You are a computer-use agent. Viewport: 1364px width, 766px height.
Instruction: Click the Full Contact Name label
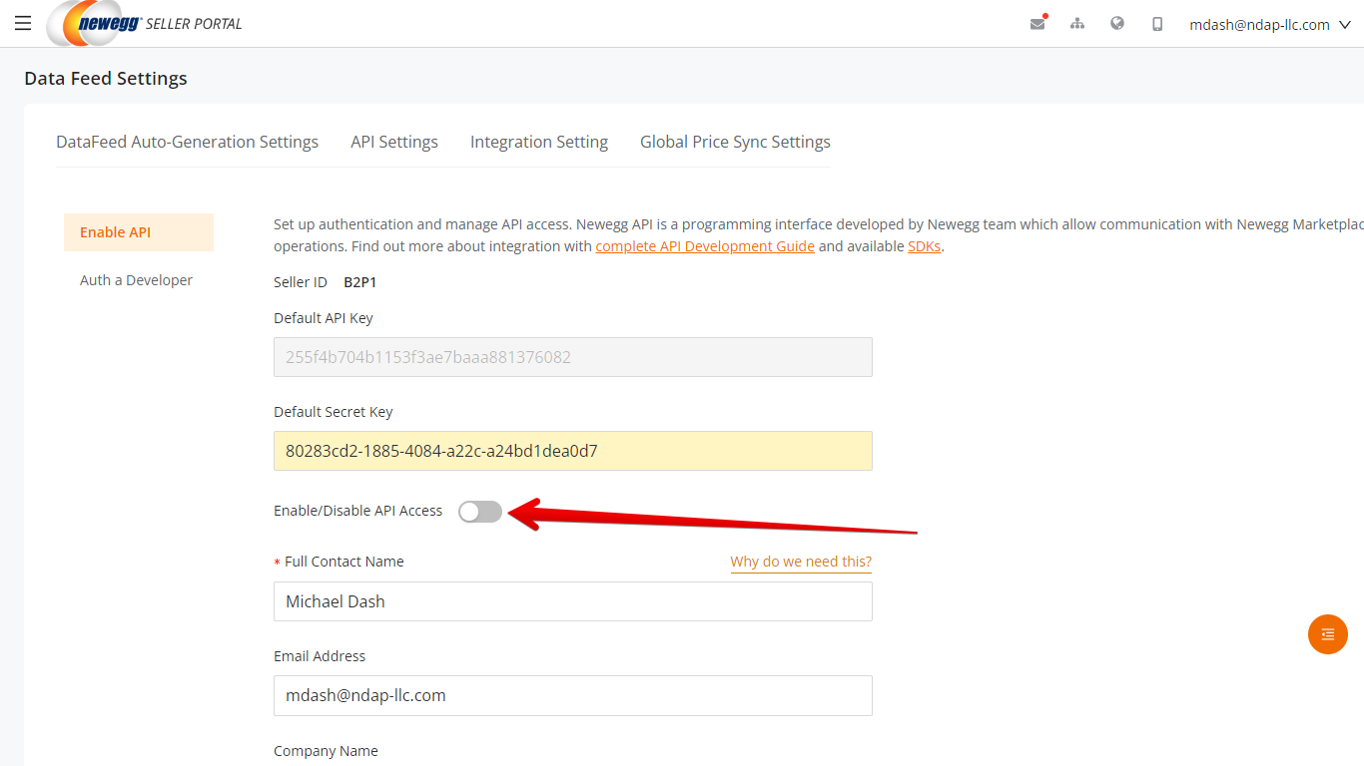[344, 562]
